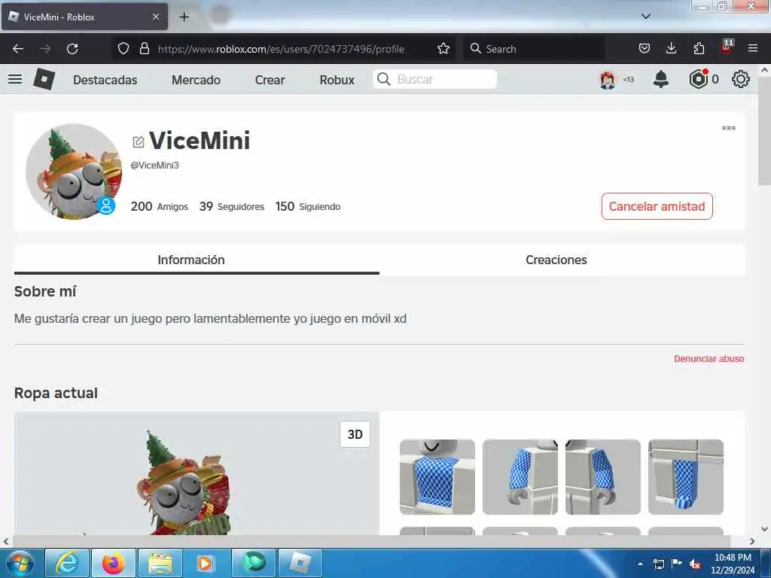The image size is (771, 578).
Task: Click the Sobre mí description text
Action: point(210,319)
